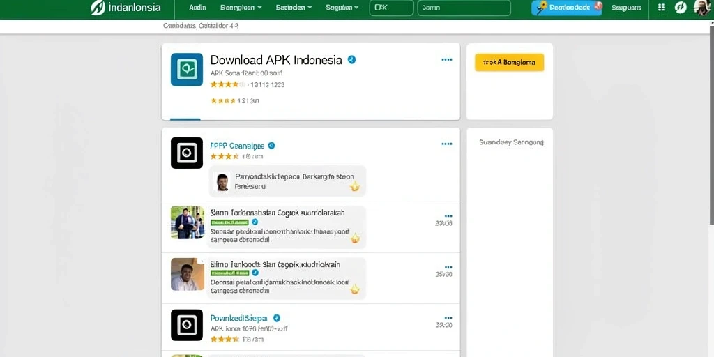Viewport: 714px width, 357px height.
Task: Click the Download APK Indonesia app icon
Action: 187,69
